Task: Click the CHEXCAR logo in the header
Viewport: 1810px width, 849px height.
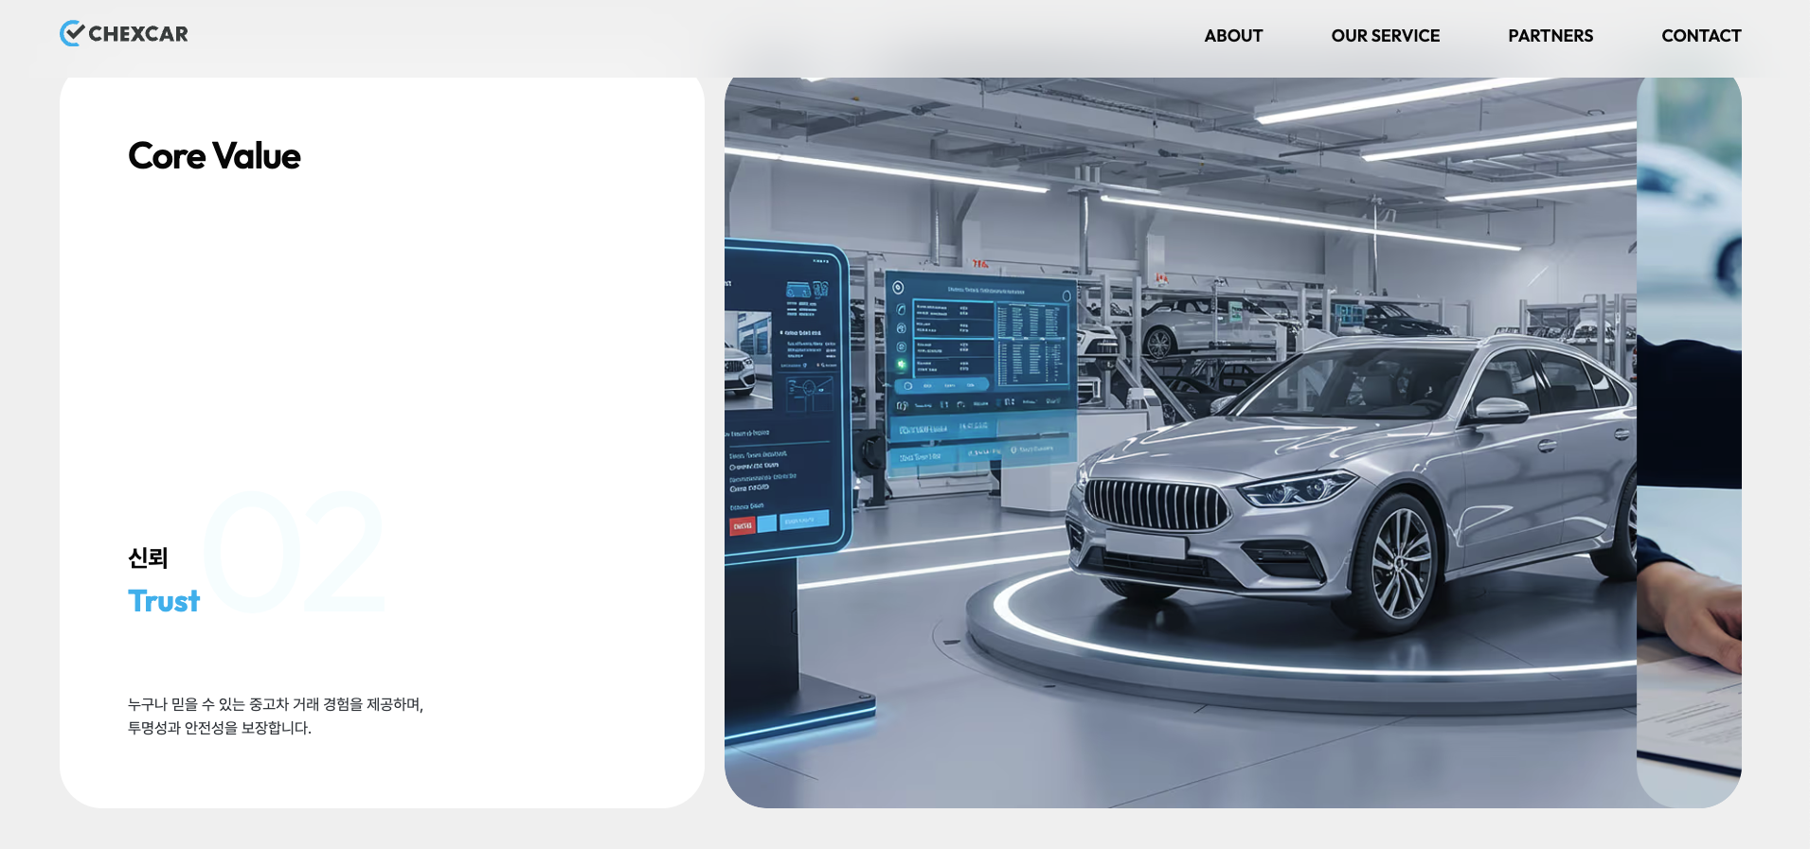Action: (124, 34)
